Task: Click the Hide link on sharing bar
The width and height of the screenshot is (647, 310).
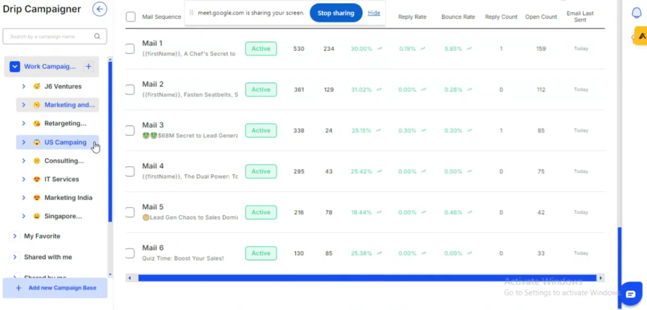Action: click(374, 13)
